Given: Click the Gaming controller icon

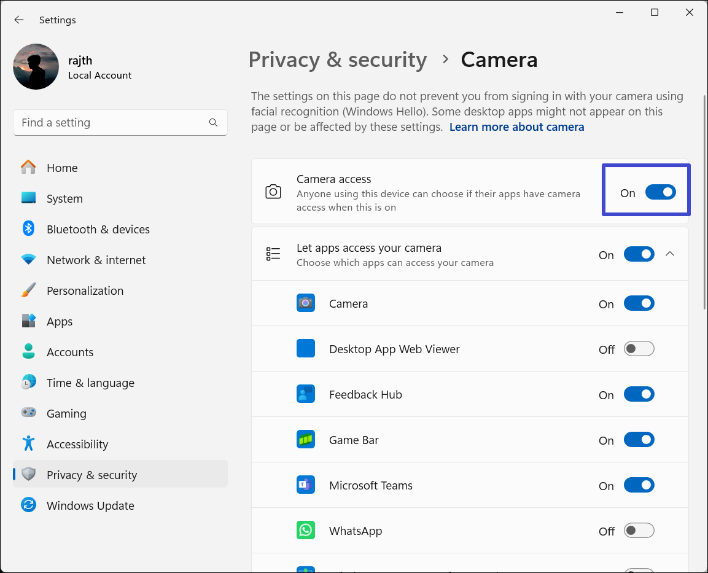Looking at the screenshot, I should pos(28,413).
